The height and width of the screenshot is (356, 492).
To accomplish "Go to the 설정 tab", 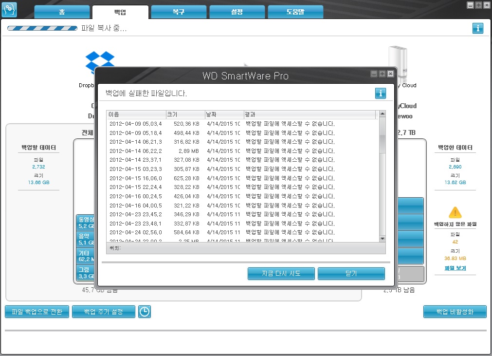I will (237, 12).
